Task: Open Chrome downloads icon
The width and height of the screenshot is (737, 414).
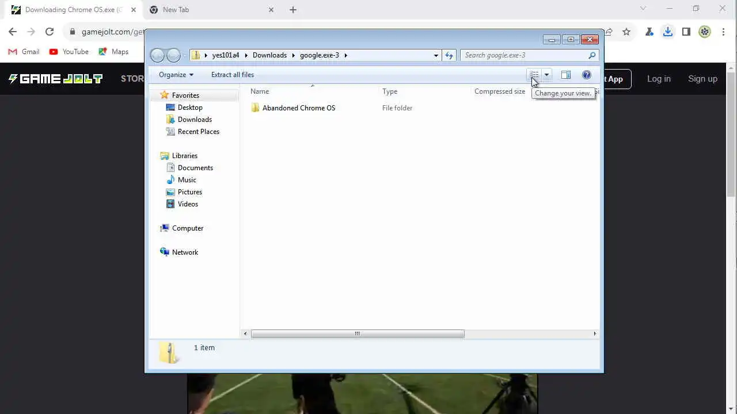Action: [668, 32]
